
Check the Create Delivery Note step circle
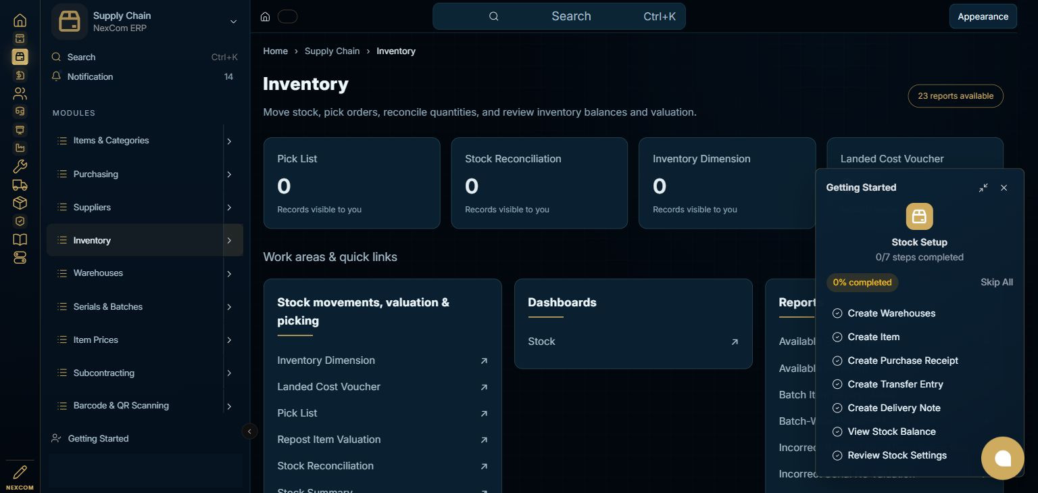coord(837,408)
